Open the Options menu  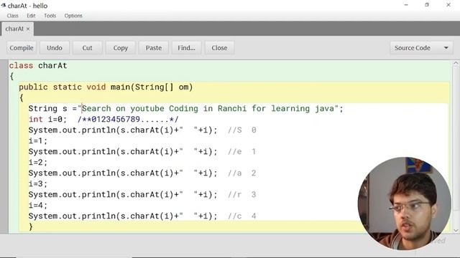coord(73,16)
